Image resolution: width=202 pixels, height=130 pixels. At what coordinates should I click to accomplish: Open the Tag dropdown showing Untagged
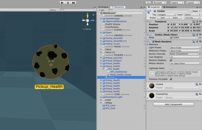click(x=166, y=14)
